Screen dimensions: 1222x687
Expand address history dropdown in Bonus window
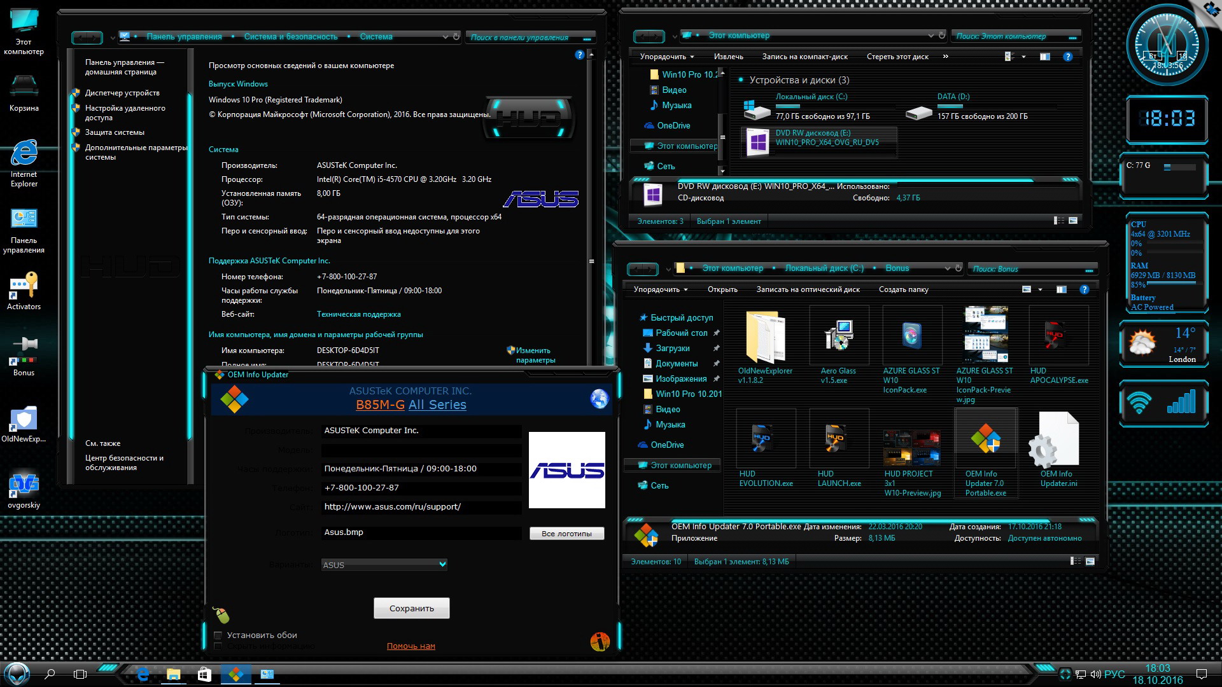coord(947,268)
